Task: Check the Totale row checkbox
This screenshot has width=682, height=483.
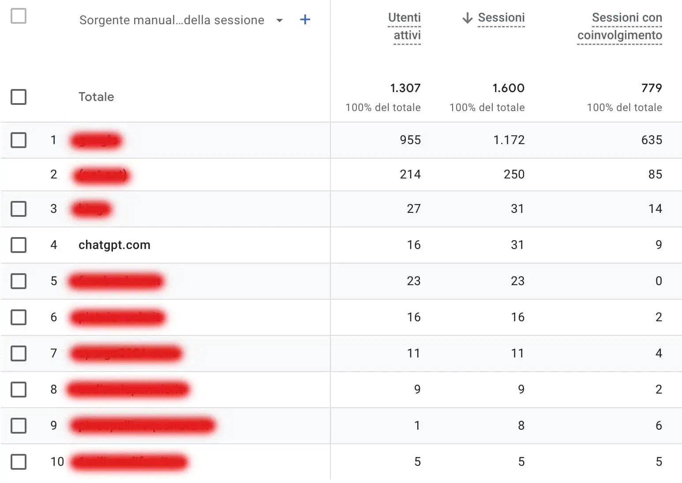Action: 19,97
